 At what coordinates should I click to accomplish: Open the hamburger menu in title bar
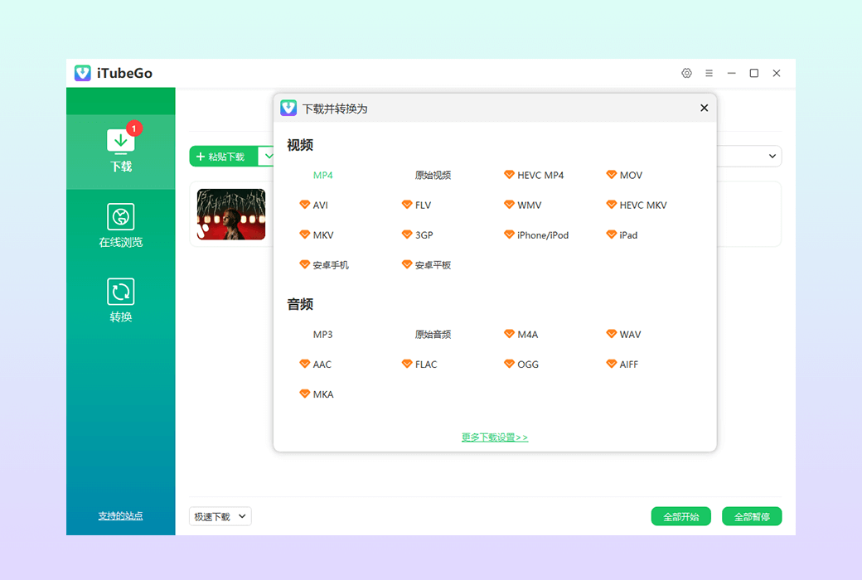click(709, 73)
